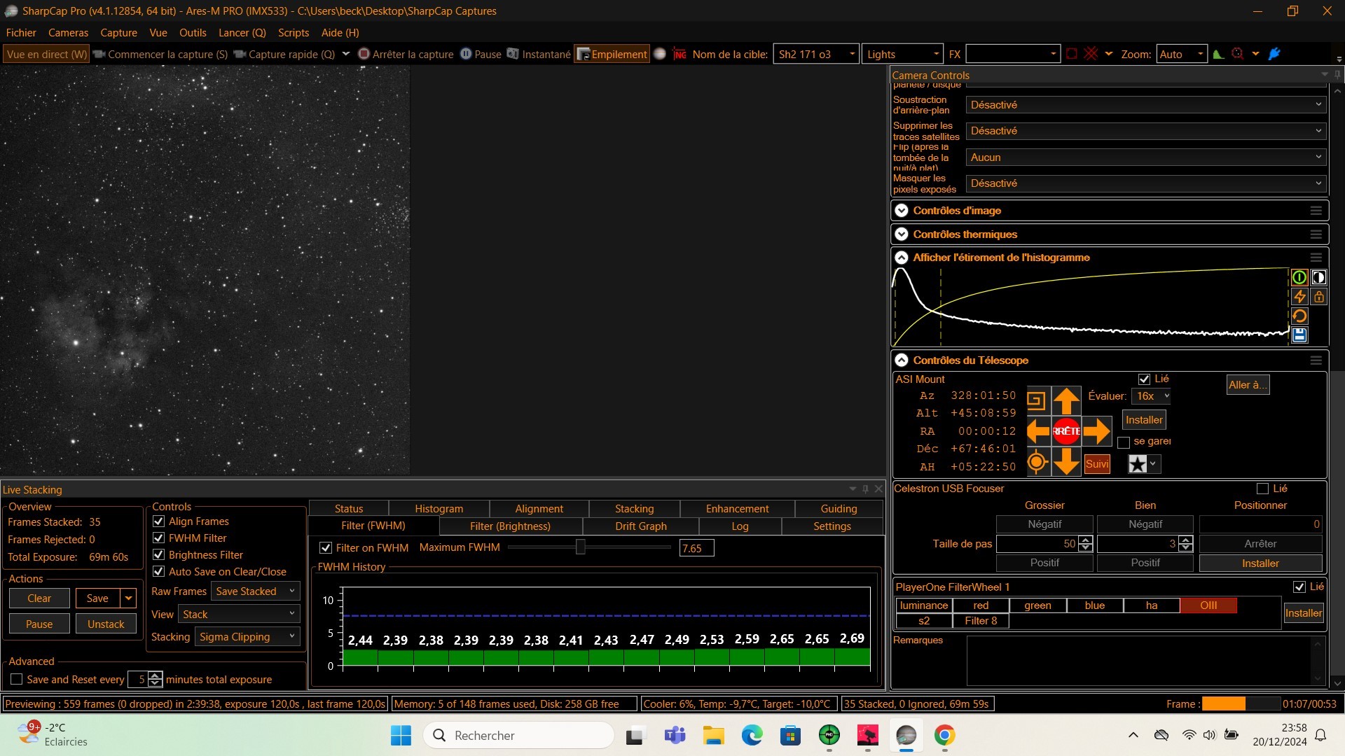Open the Cameras menu
The width and height of the screenshot is (1345, 756).
[68, 33]
